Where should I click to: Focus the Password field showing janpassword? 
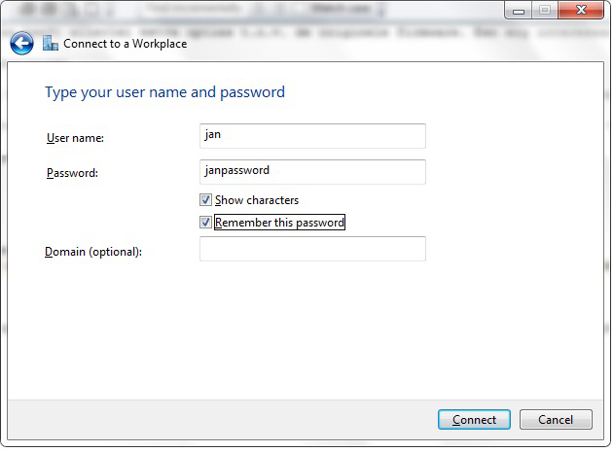(x=312, y=172)
